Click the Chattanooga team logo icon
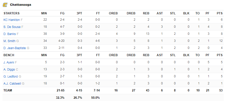This screenshot has height=101, width=226. tap(5, 5)
